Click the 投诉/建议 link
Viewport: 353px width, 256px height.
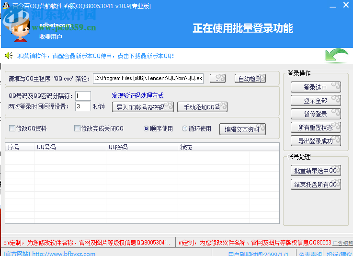coord(340,254)
